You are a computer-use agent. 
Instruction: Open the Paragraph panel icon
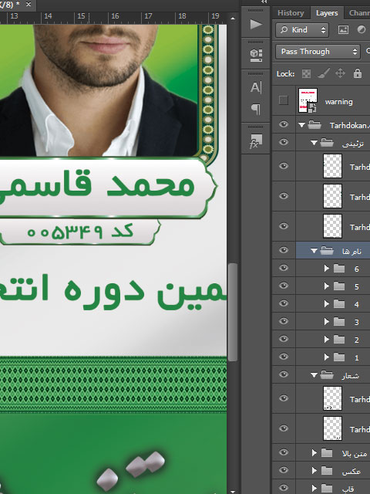pos(256,110)
